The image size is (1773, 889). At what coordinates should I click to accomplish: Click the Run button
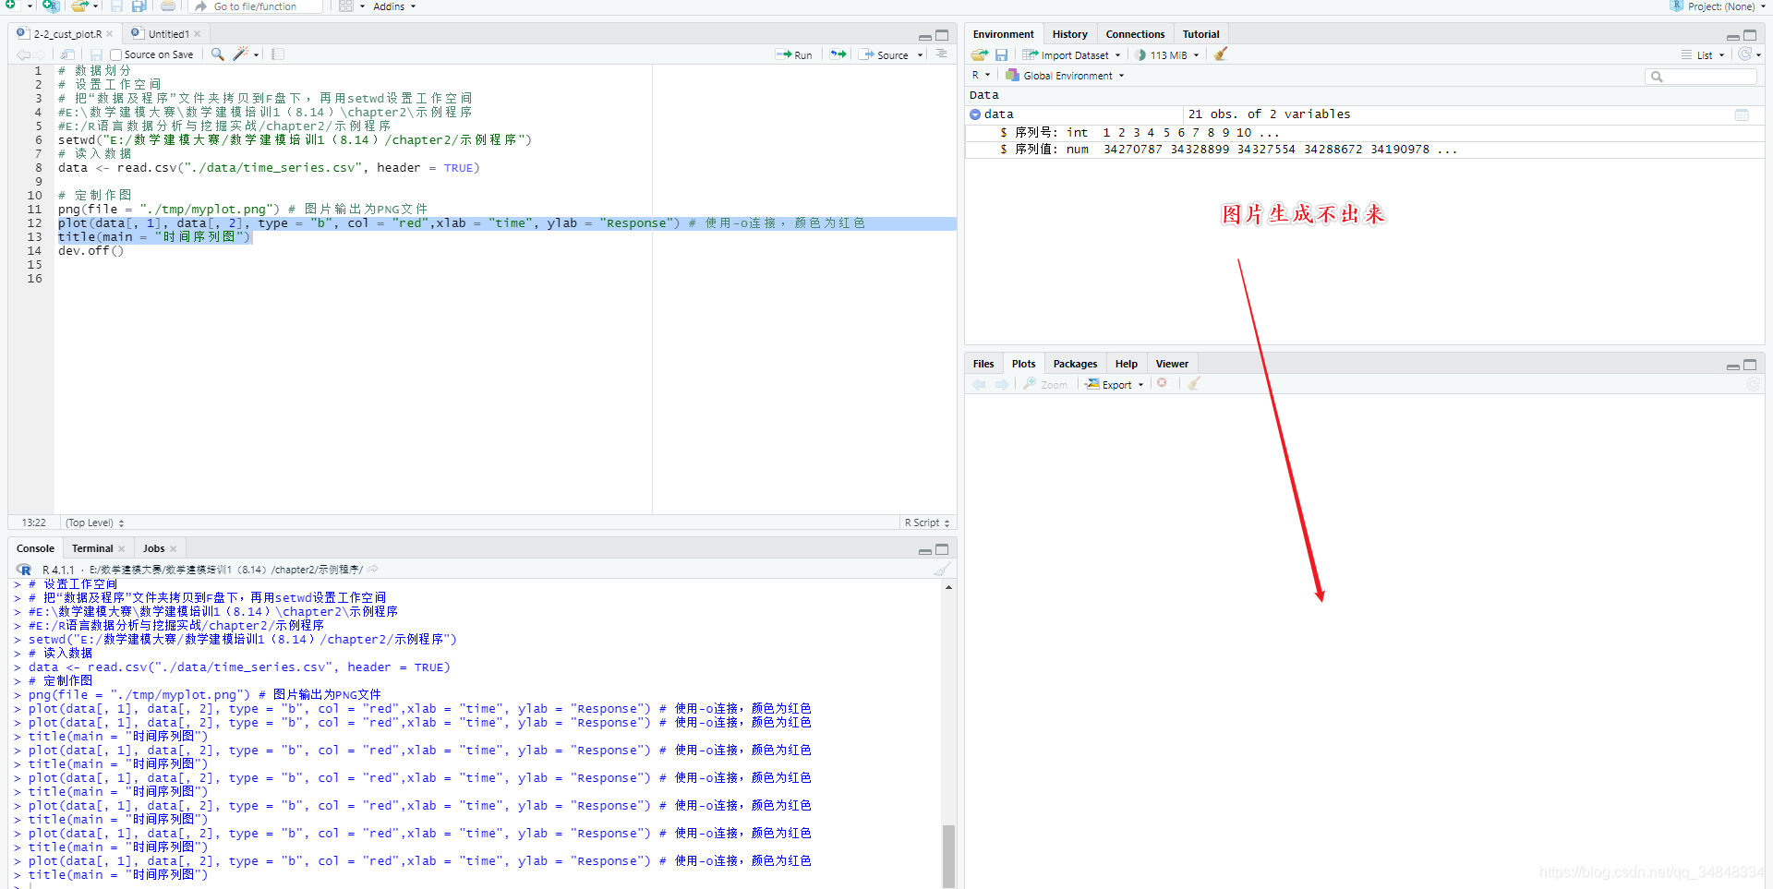click(x=794, y=55)
